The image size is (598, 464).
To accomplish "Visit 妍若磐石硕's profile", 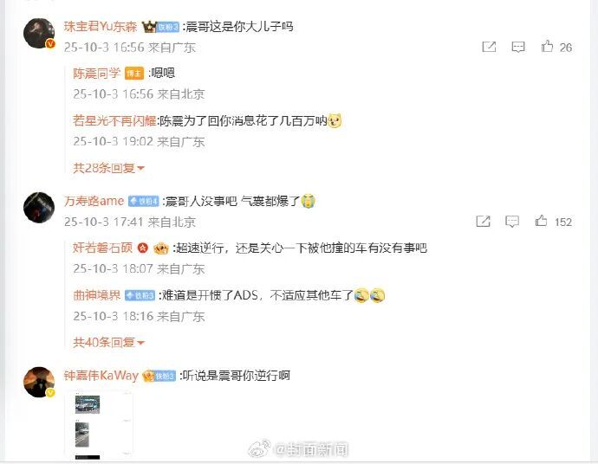I will (102, 248).
